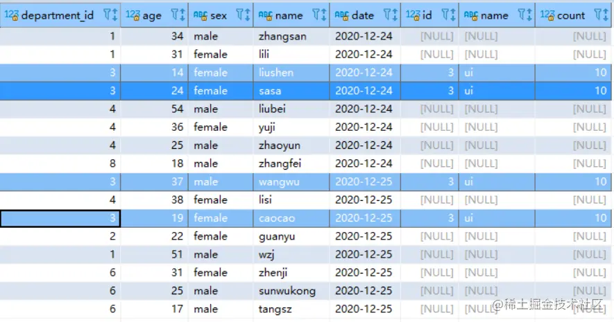614x322 pixels.
Task: Select the cell containing sunwukong
Action: pyautogui.click(x=291, y=291)
